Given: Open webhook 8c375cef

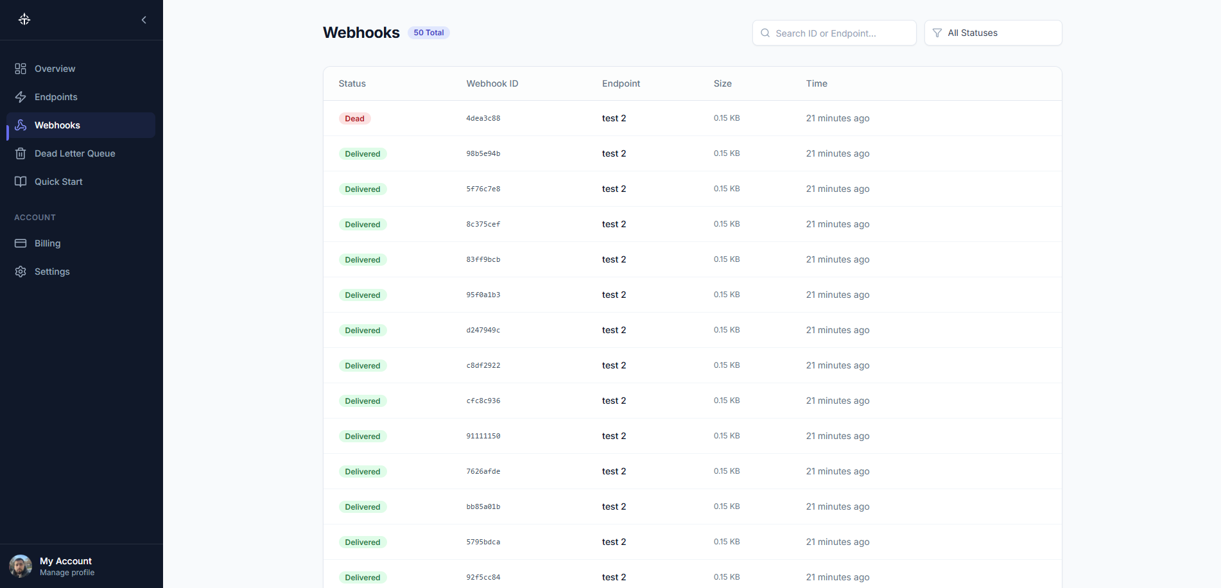Looking at the screenshot, I should coord(692,224).
